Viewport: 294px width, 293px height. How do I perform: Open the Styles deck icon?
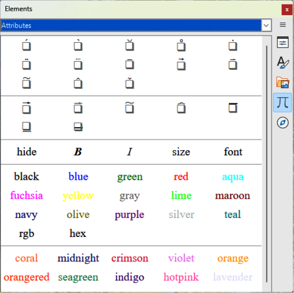click(x=283, y=62)
